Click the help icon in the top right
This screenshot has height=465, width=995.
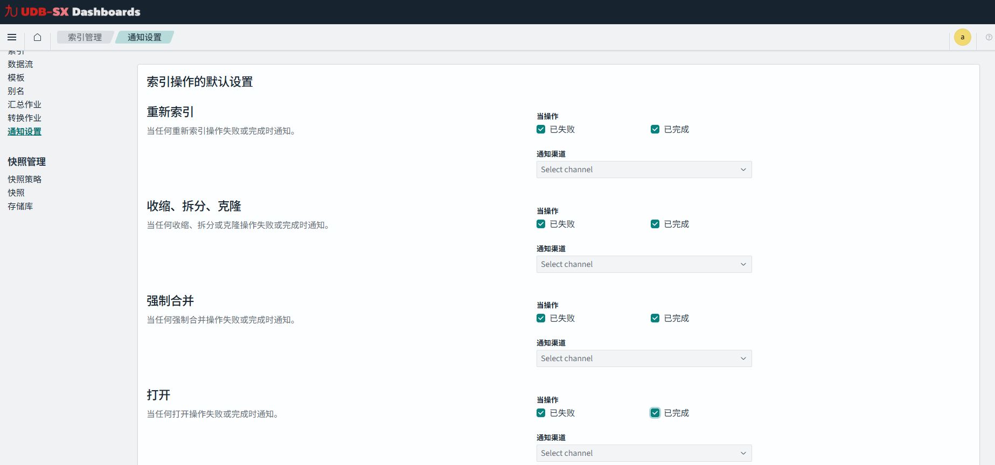989,37
